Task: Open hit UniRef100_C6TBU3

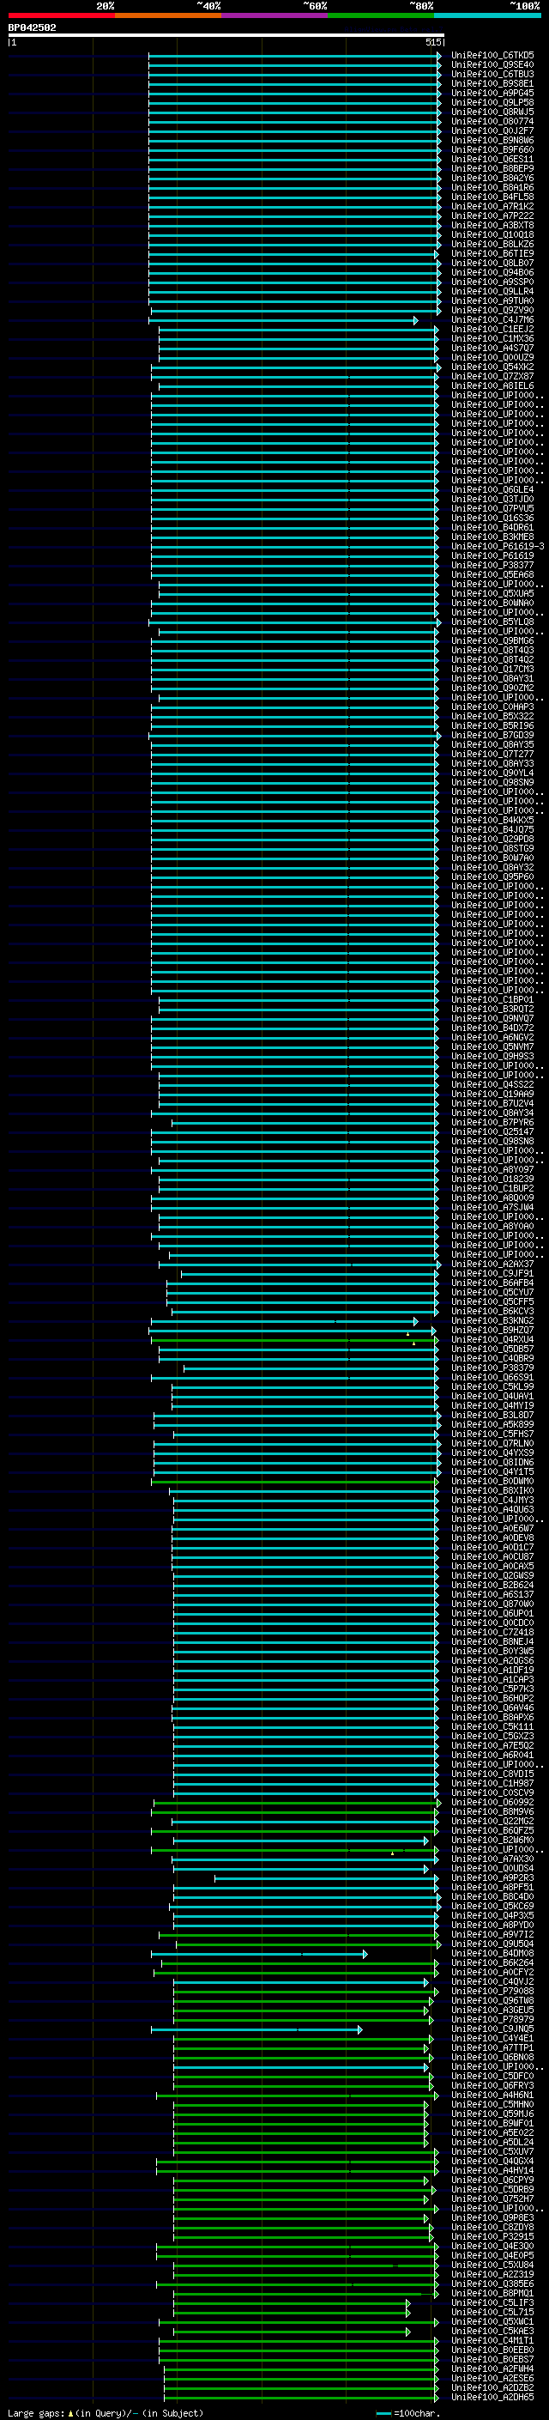Action: 492,74
